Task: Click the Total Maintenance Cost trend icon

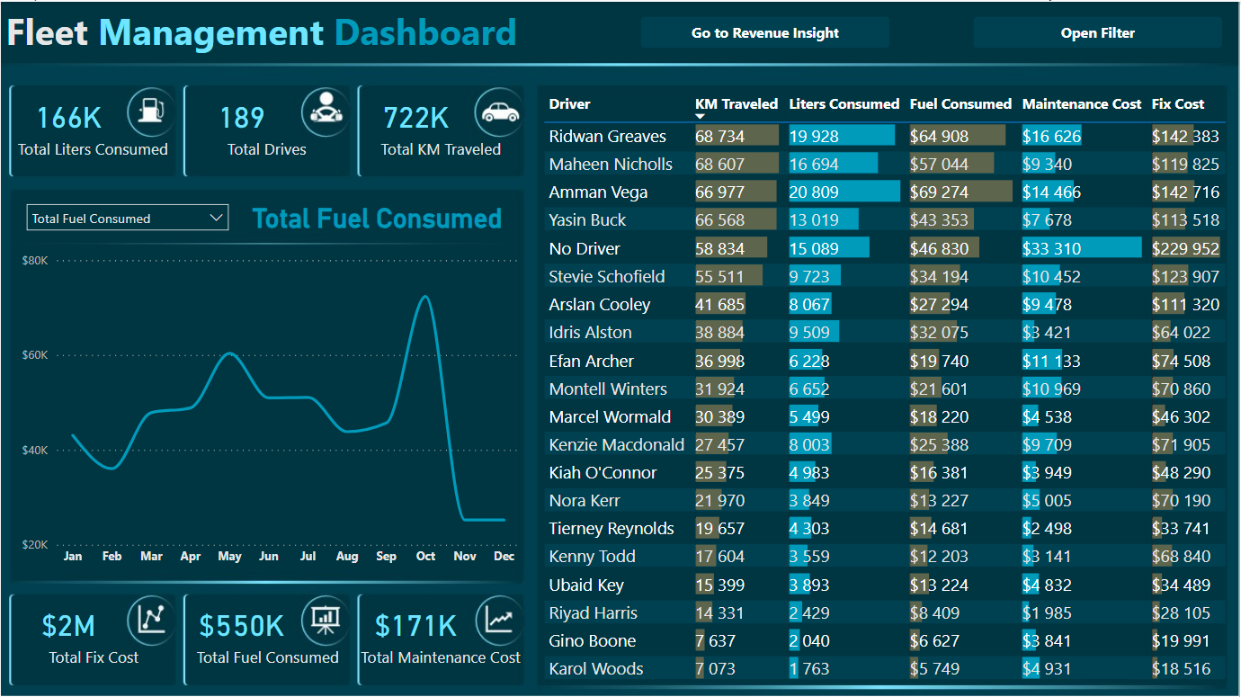Action: coord(498,619)
